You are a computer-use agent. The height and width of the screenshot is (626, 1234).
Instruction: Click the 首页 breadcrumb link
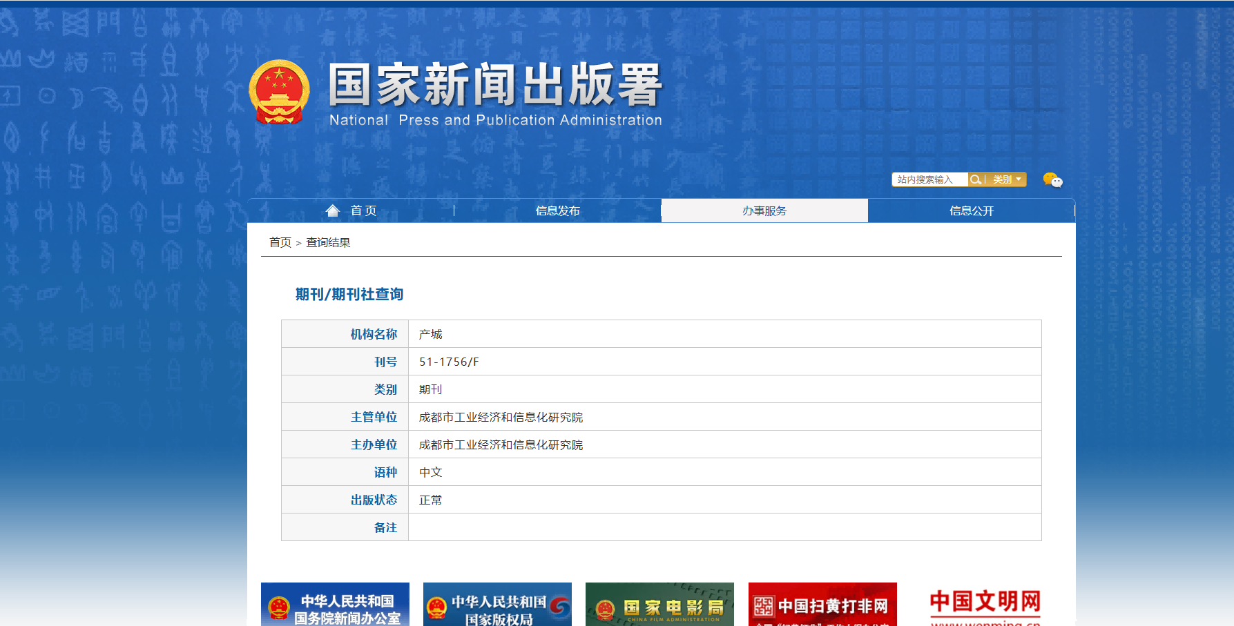pos(280,242)
